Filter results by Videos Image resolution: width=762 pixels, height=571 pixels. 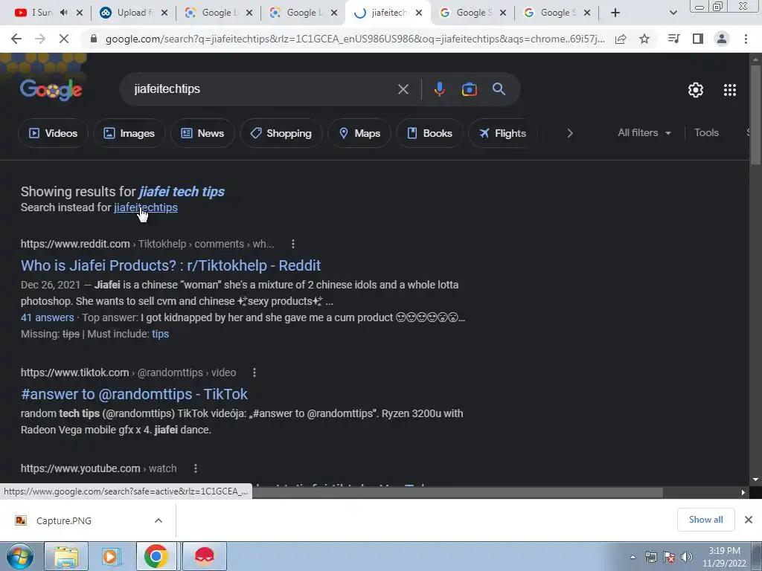pyautogui.click(x=53, y=133)
